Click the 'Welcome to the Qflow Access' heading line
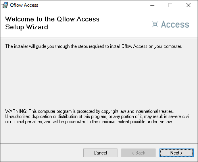 click(52, 19)
